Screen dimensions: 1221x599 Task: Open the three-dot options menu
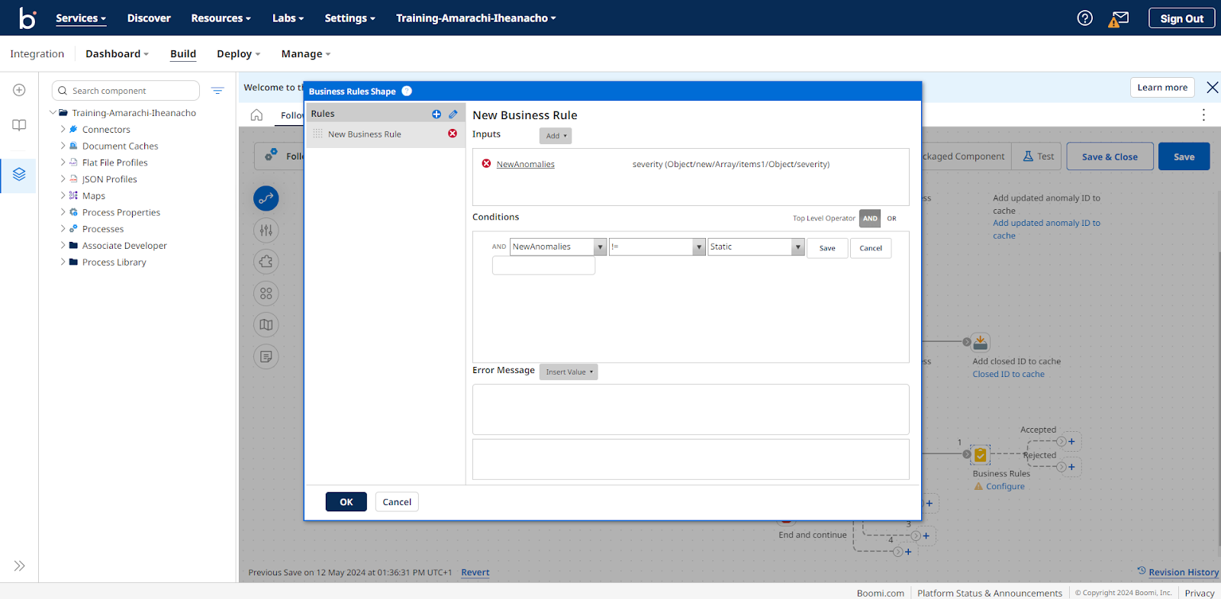(1203, 115)
